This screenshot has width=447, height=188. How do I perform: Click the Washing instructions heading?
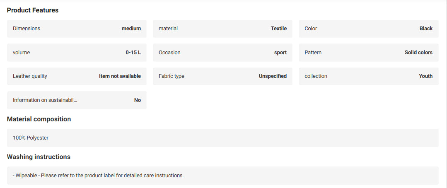(39, 157)
